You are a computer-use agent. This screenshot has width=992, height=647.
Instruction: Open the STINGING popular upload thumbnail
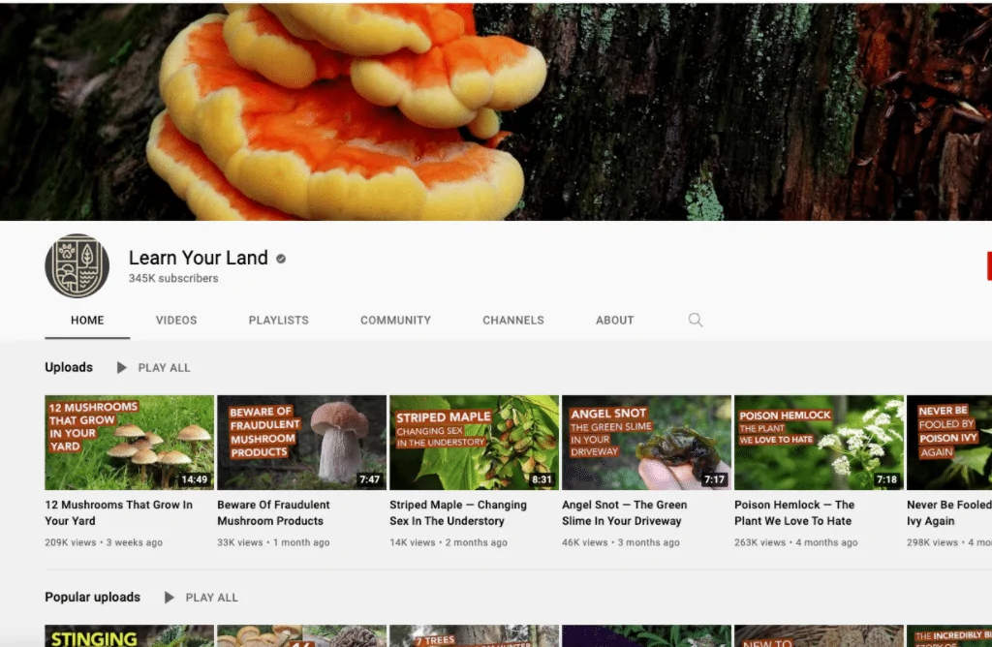(x=129, y=635)
